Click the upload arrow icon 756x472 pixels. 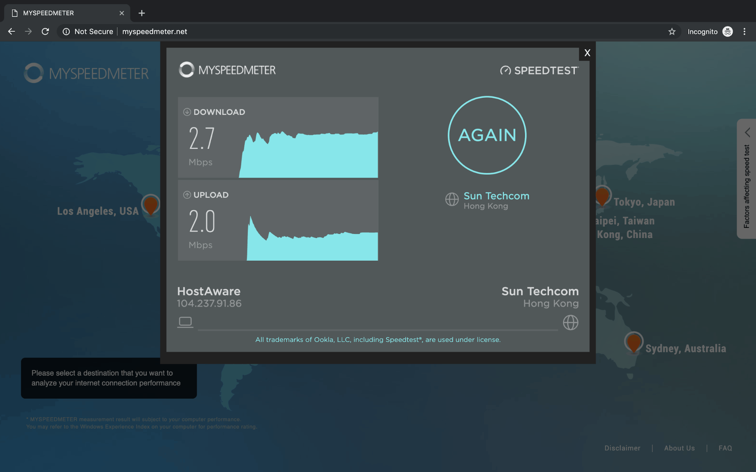(187, 195)
